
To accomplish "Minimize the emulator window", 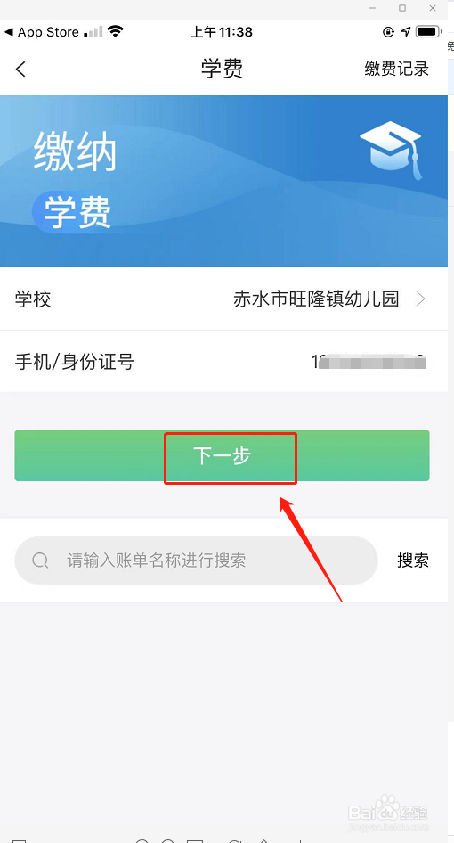I will tap(372, 8).
